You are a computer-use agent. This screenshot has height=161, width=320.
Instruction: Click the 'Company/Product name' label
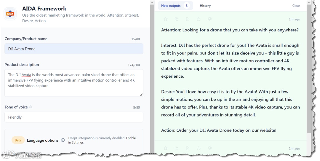click(26, 39)
